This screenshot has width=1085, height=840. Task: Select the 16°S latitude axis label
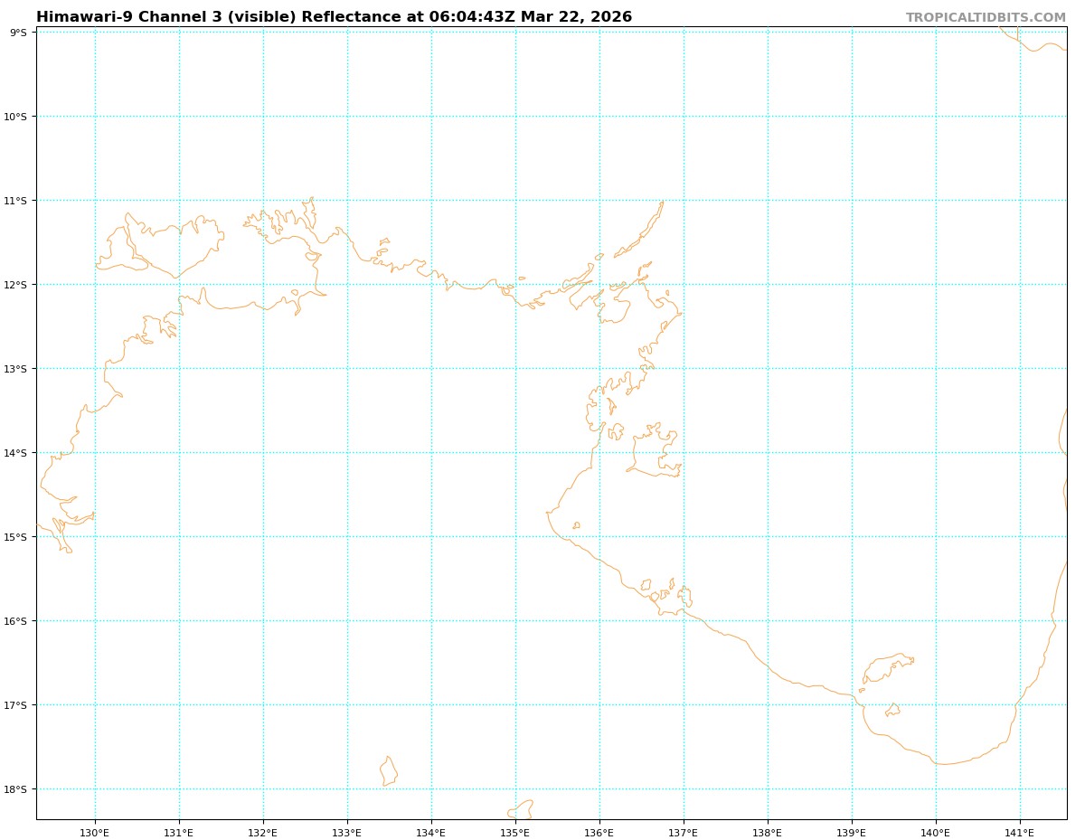tap(16, 621)
